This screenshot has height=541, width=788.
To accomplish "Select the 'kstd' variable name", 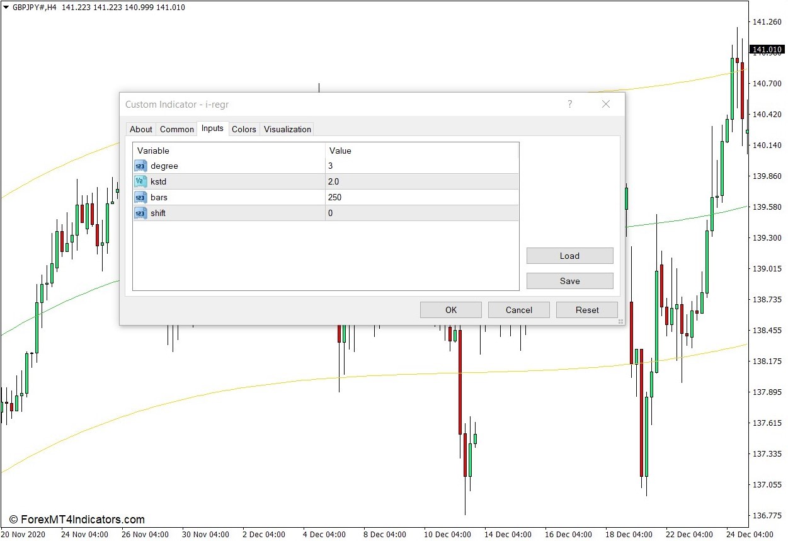I will (159, 182).
